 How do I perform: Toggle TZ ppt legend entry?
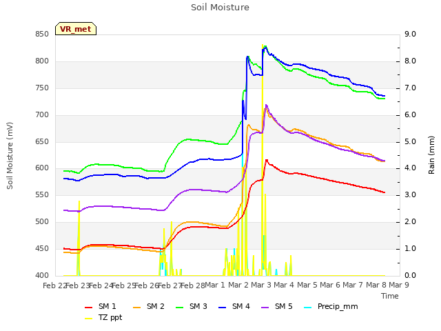[x=103, y=317]
